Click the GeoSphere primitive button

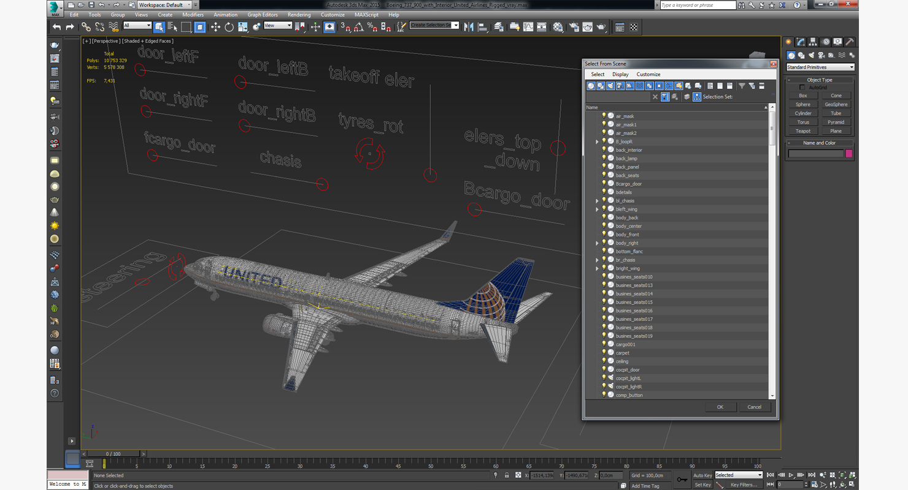[x=836, y=105]
